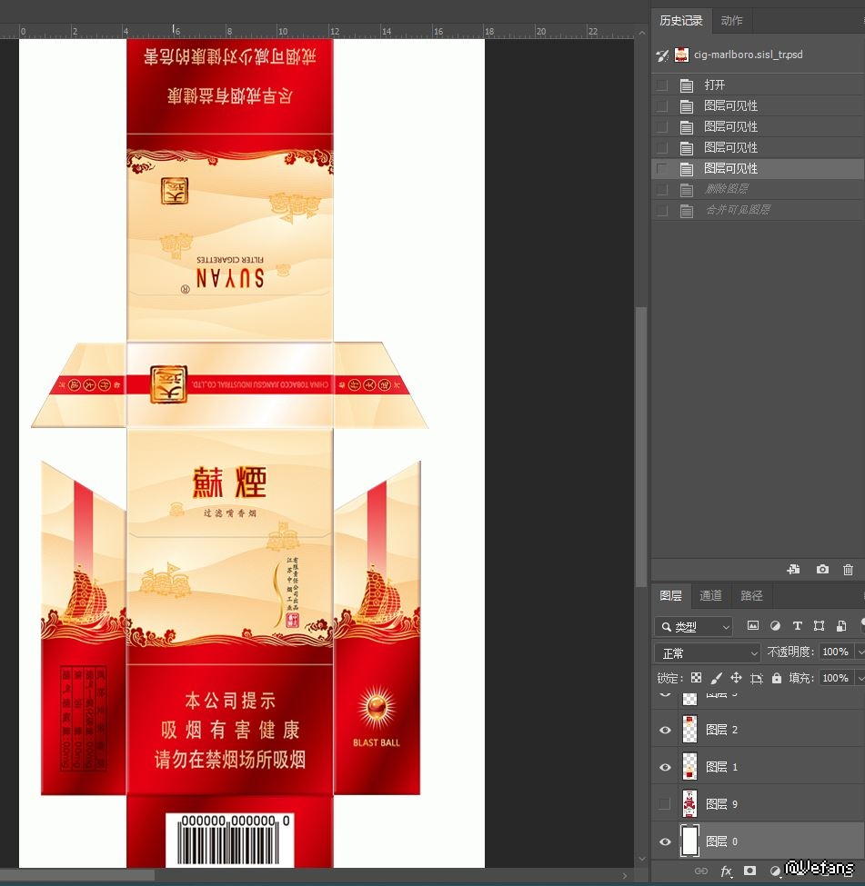Click 图层 1 thumbnail
This screenshot has width=865, height=886.
[689, 767]
